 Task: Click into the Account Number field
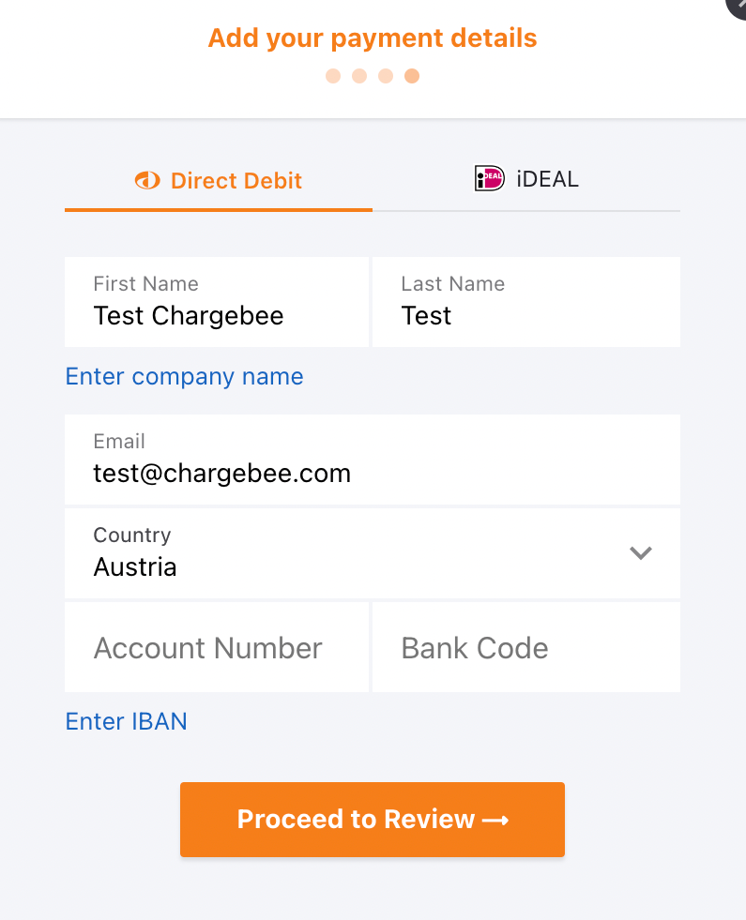[217, 648]
